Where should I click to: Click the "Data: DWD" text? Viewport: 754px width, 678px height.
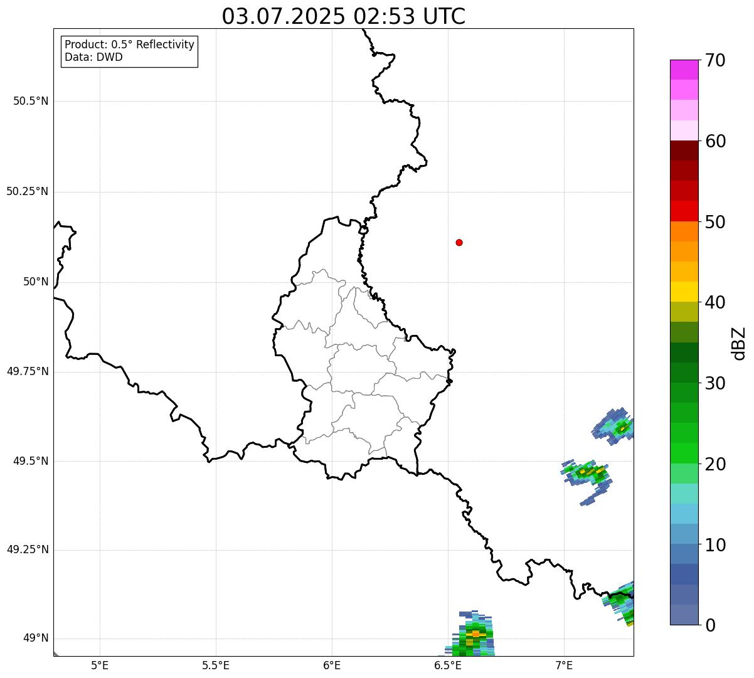coord(94,57)
